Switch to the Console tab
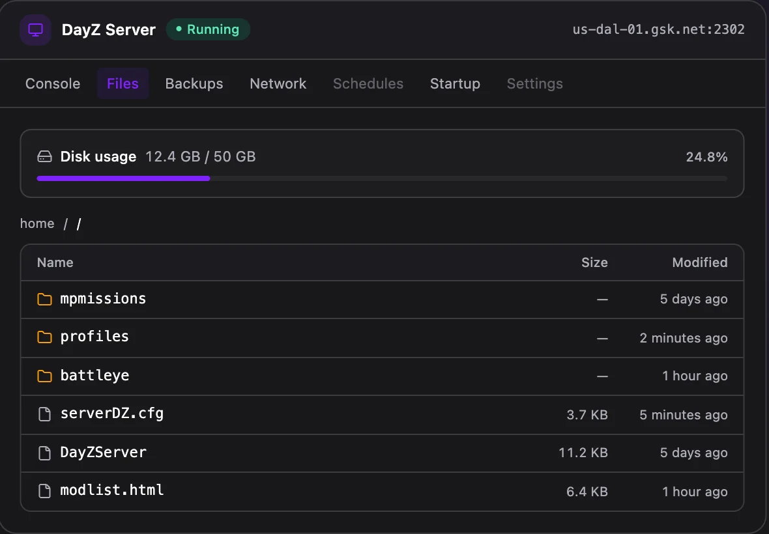 pyautogui.click(x=53, y=84)
